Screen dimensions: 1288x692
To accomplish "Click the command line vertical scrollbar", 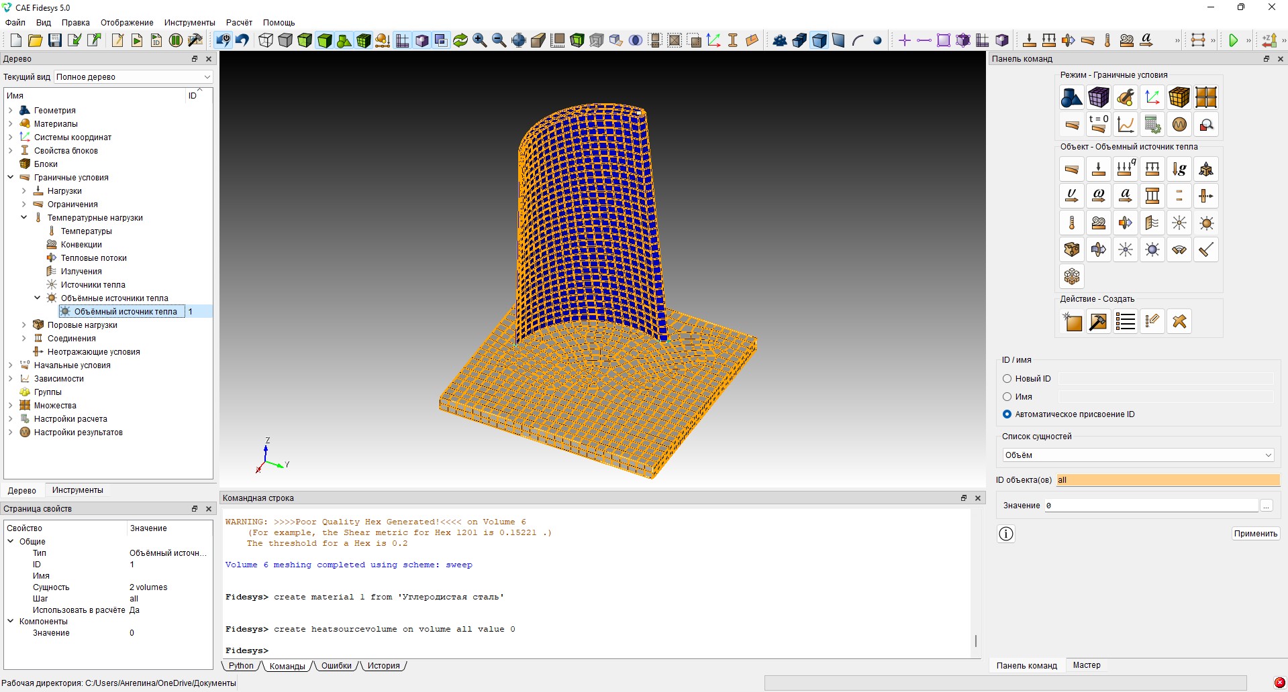I will [x=975, y=641].
